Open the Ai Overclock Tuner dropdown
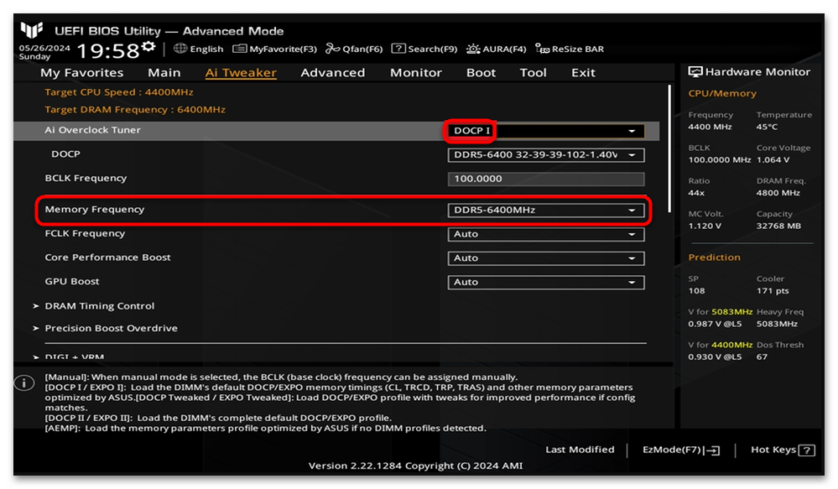 pos(545,131)
